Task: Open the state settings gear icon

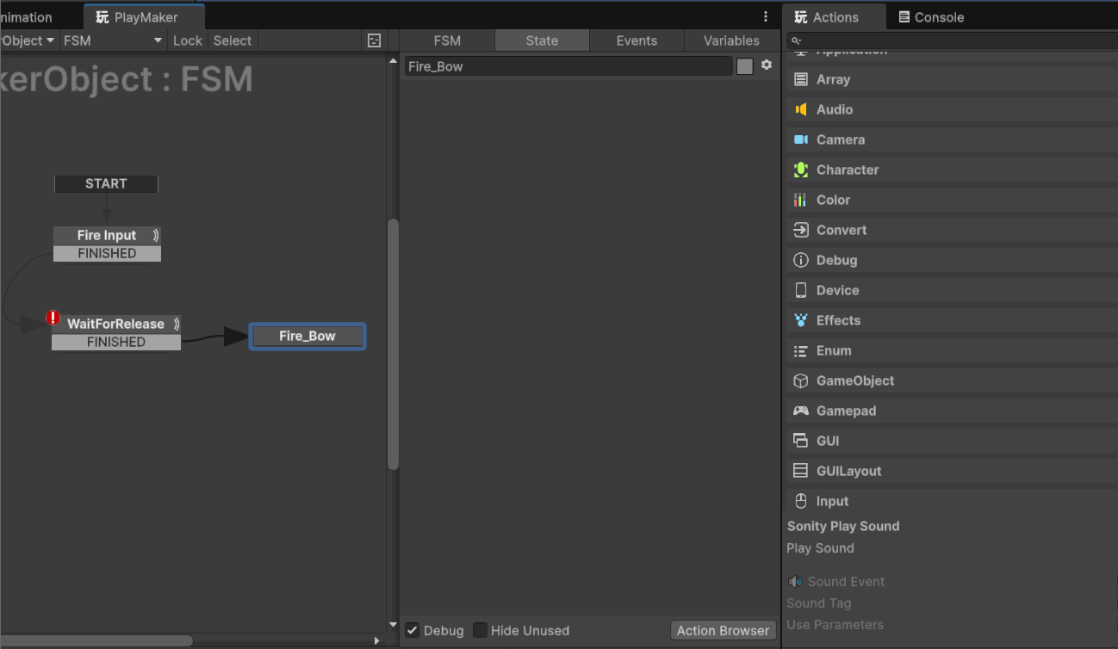Action: (x=767, y=65)
